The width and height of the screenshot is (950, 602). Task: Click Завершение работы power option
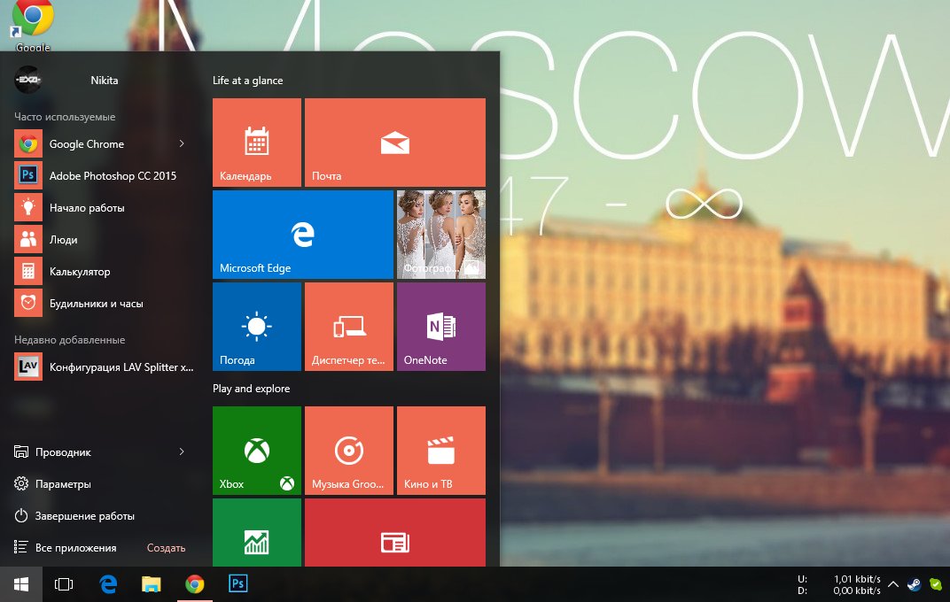84,516
